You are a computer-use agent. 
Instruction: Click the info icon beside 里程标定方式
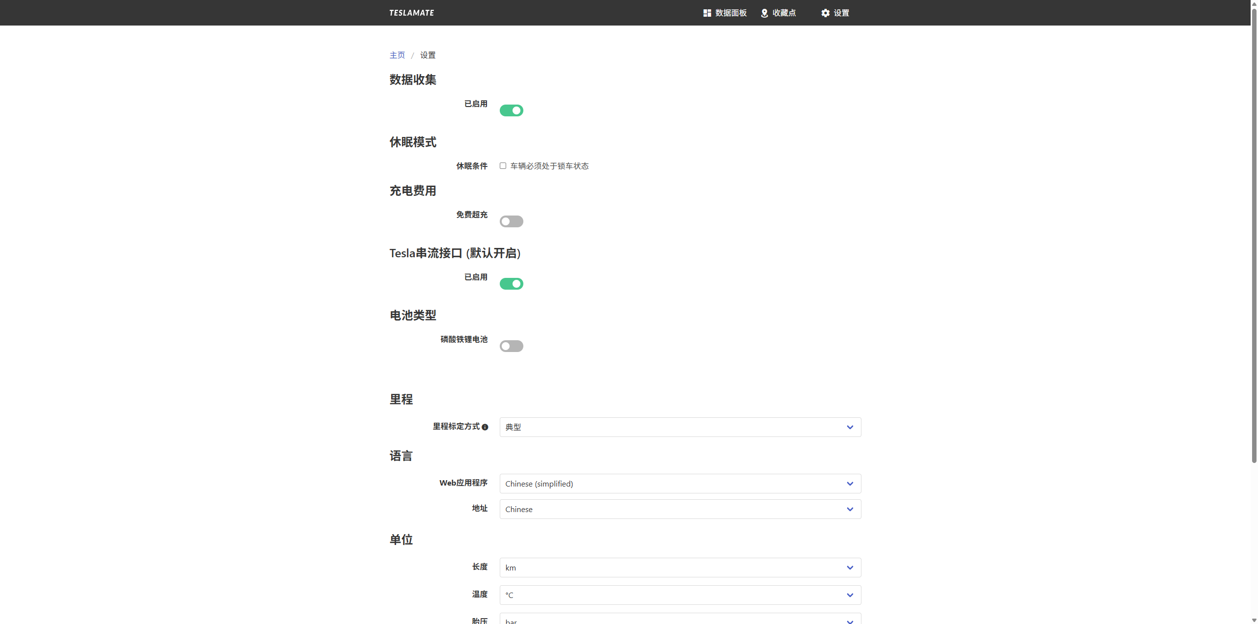485,427
